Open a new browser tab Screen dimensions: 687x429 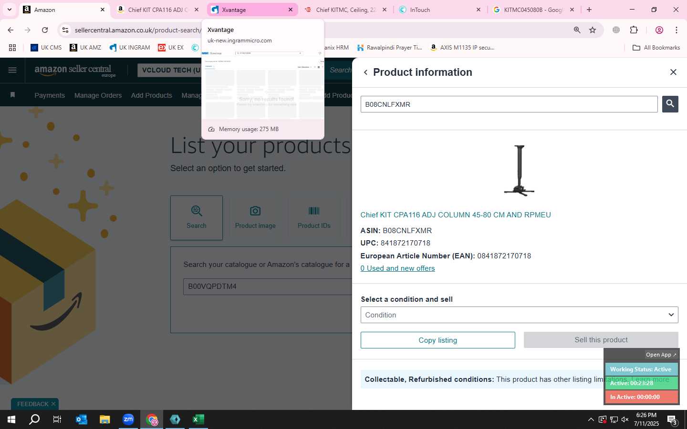[589, 10]
